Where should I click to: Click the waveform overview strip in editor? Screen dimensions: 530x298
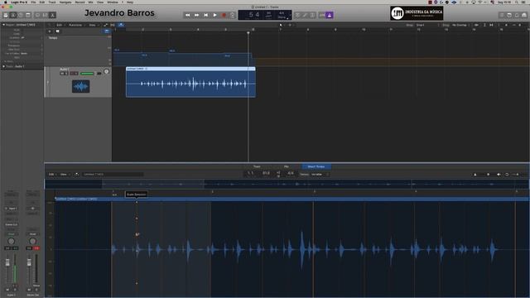287,184
